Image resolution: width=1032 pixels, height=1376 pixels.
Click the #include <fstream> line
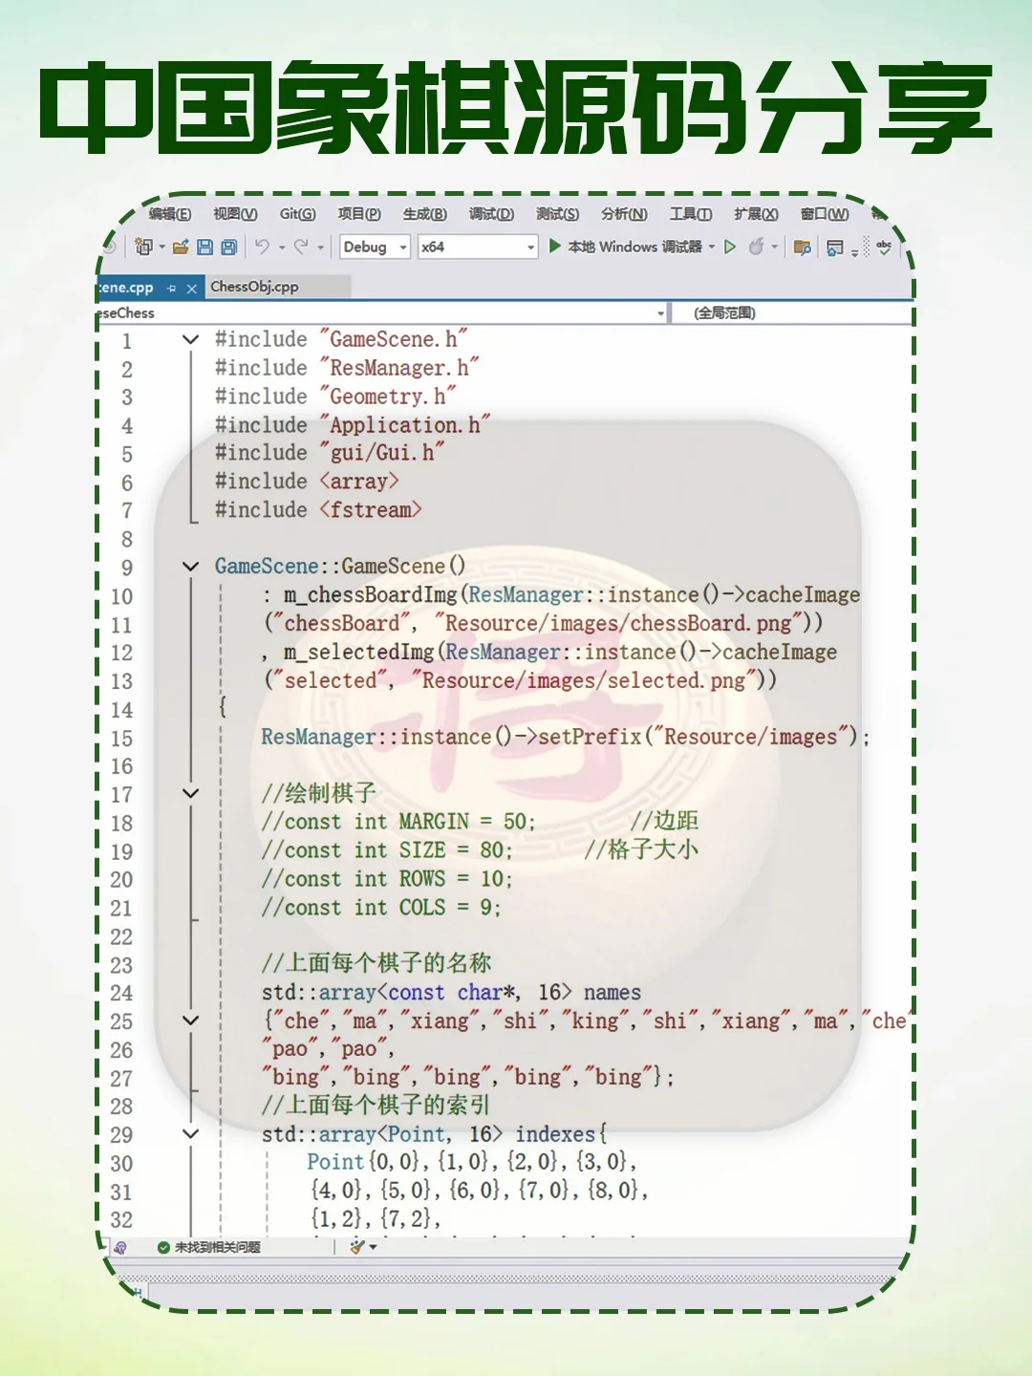[x=318, y=509]
